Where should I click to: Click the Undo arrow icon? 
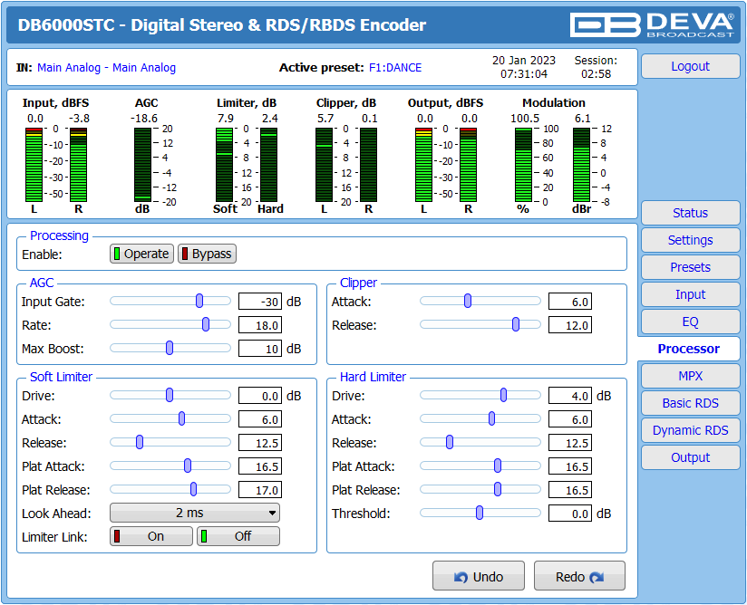461,577
